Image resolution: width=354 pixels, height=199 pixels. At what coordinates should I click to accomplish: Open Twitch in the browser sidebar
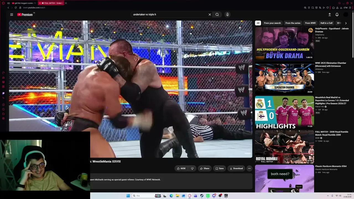click(3, 93)
